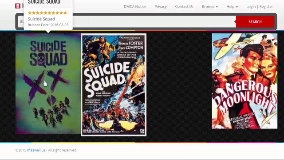Open the 2016 Suicide Squad green poster
The width and height of the screenshot is (284, 160).
coord(48,84)
